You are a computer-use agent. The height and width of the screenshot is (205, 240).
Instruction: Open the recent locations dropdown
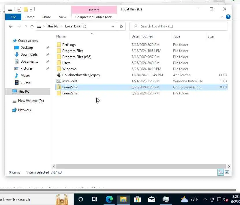tap(26, 26)
